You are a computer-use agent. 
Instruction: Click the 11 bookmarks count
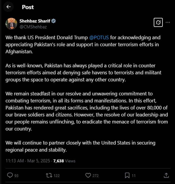(134, 175)
